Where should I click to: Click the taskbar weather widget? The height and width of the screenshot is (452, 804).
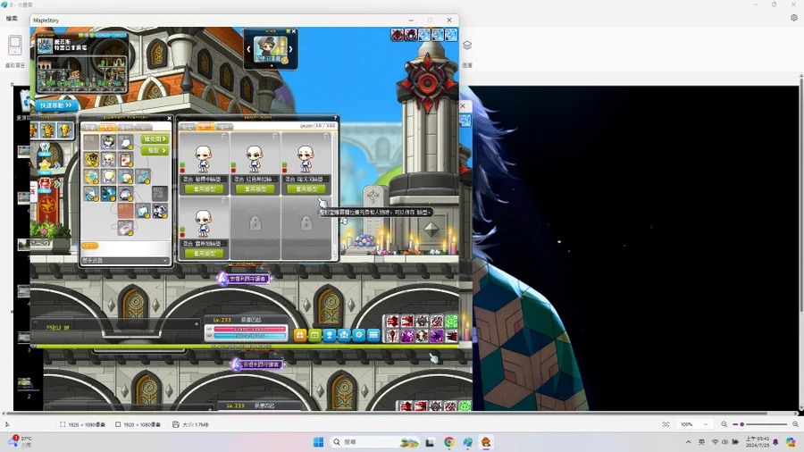click(21, 442)
